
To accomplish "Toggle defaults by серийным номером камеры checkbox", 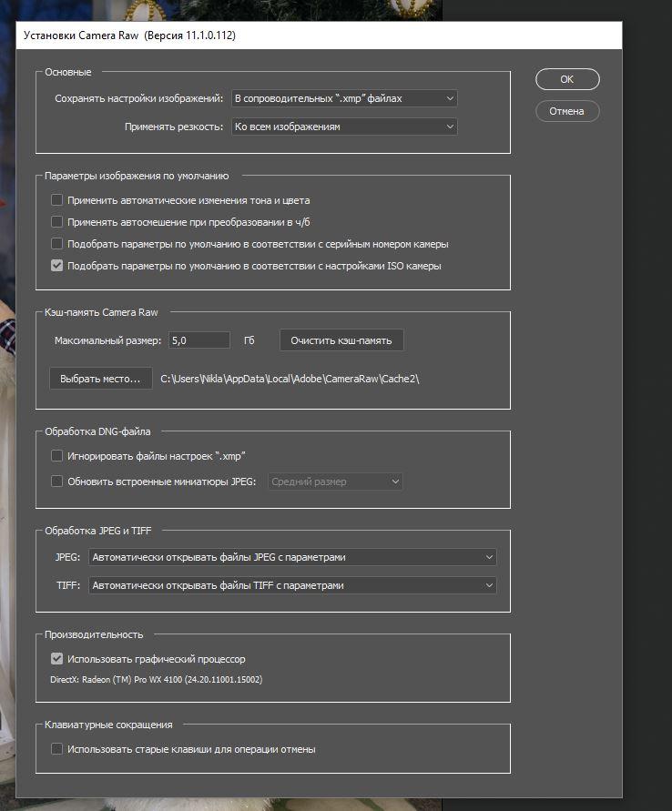I will 56,244.
